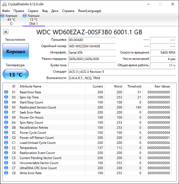Open the Файл menu

coord(6,11)
